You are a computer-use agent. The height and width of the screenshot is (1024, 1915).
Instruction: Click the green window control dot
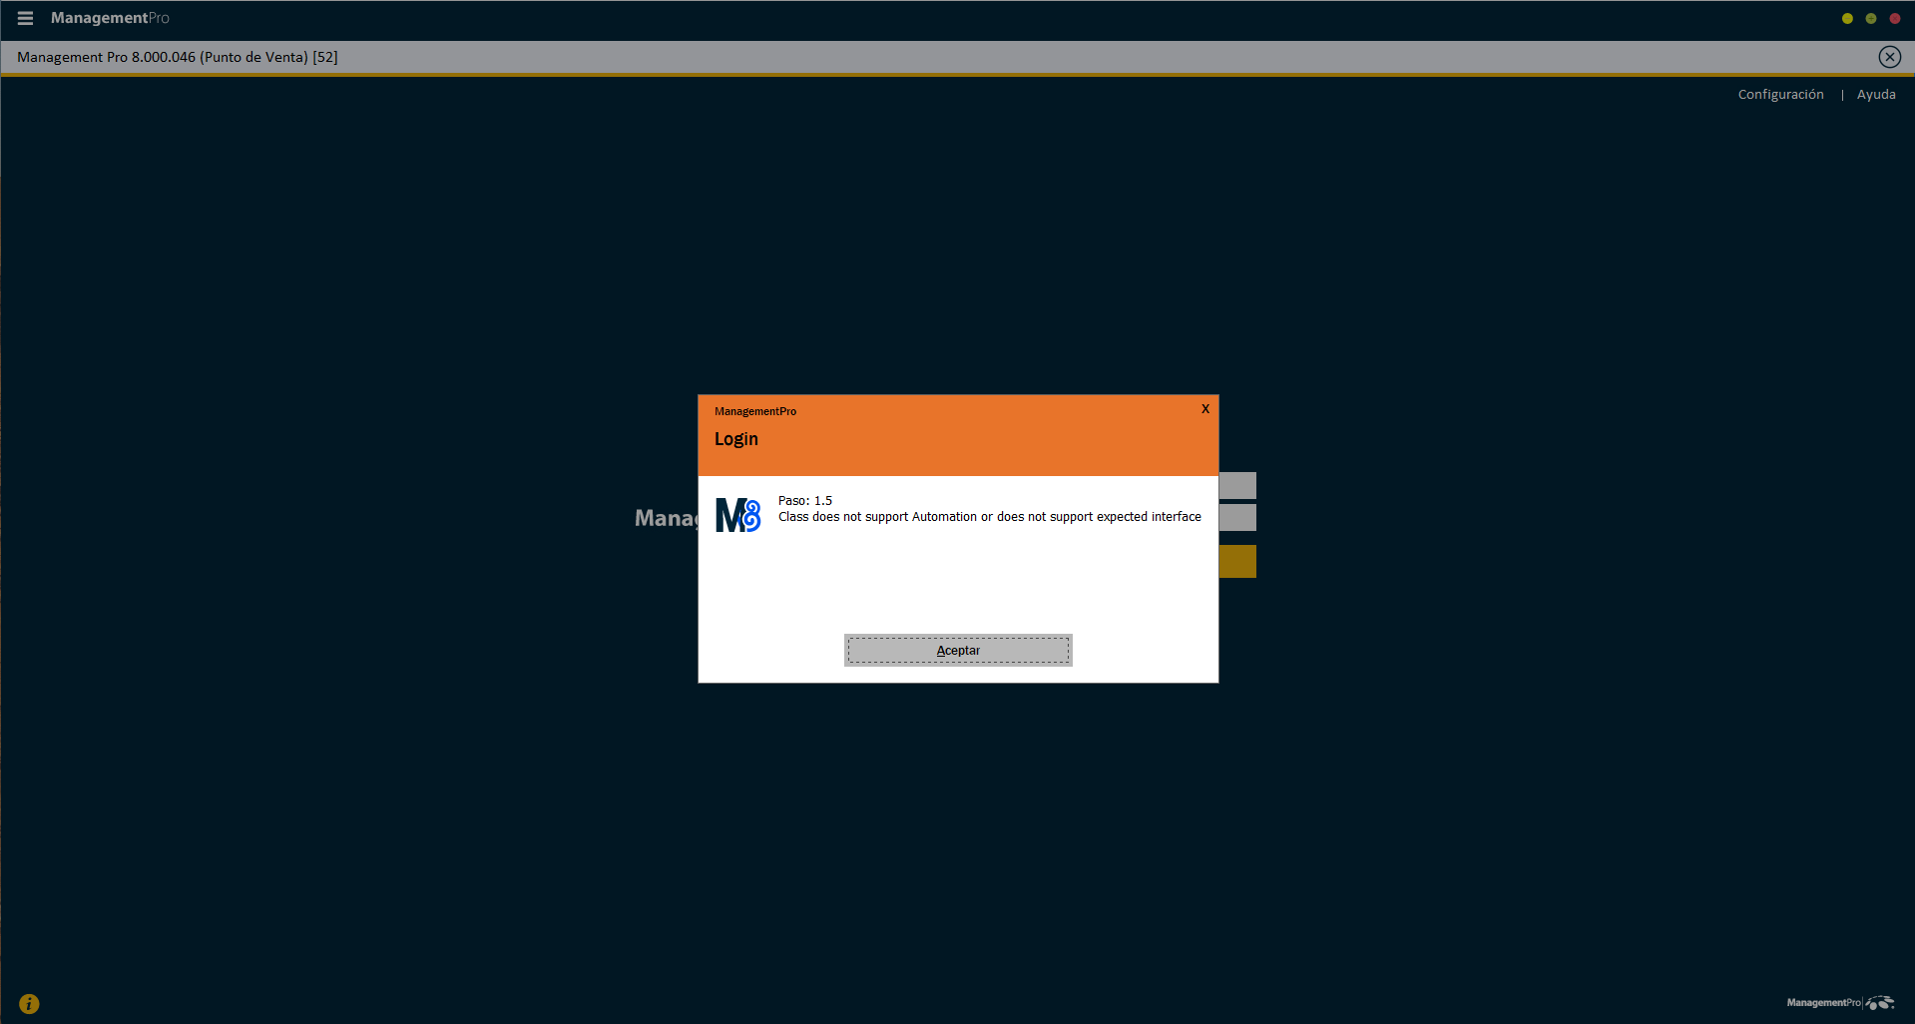point(1871,18)
